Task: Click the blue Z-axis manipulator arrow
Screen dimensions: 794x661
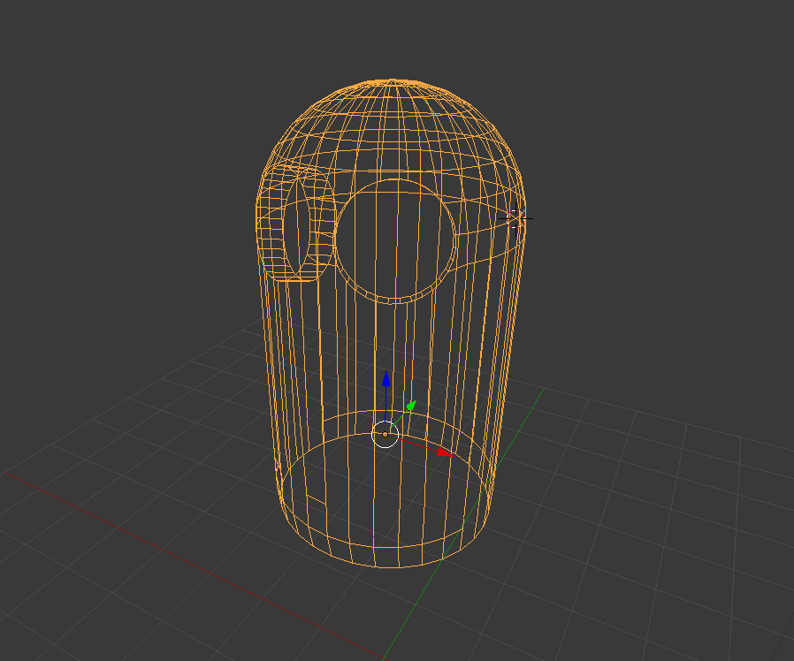Action: pyautogui.click(x=386, y=380)
